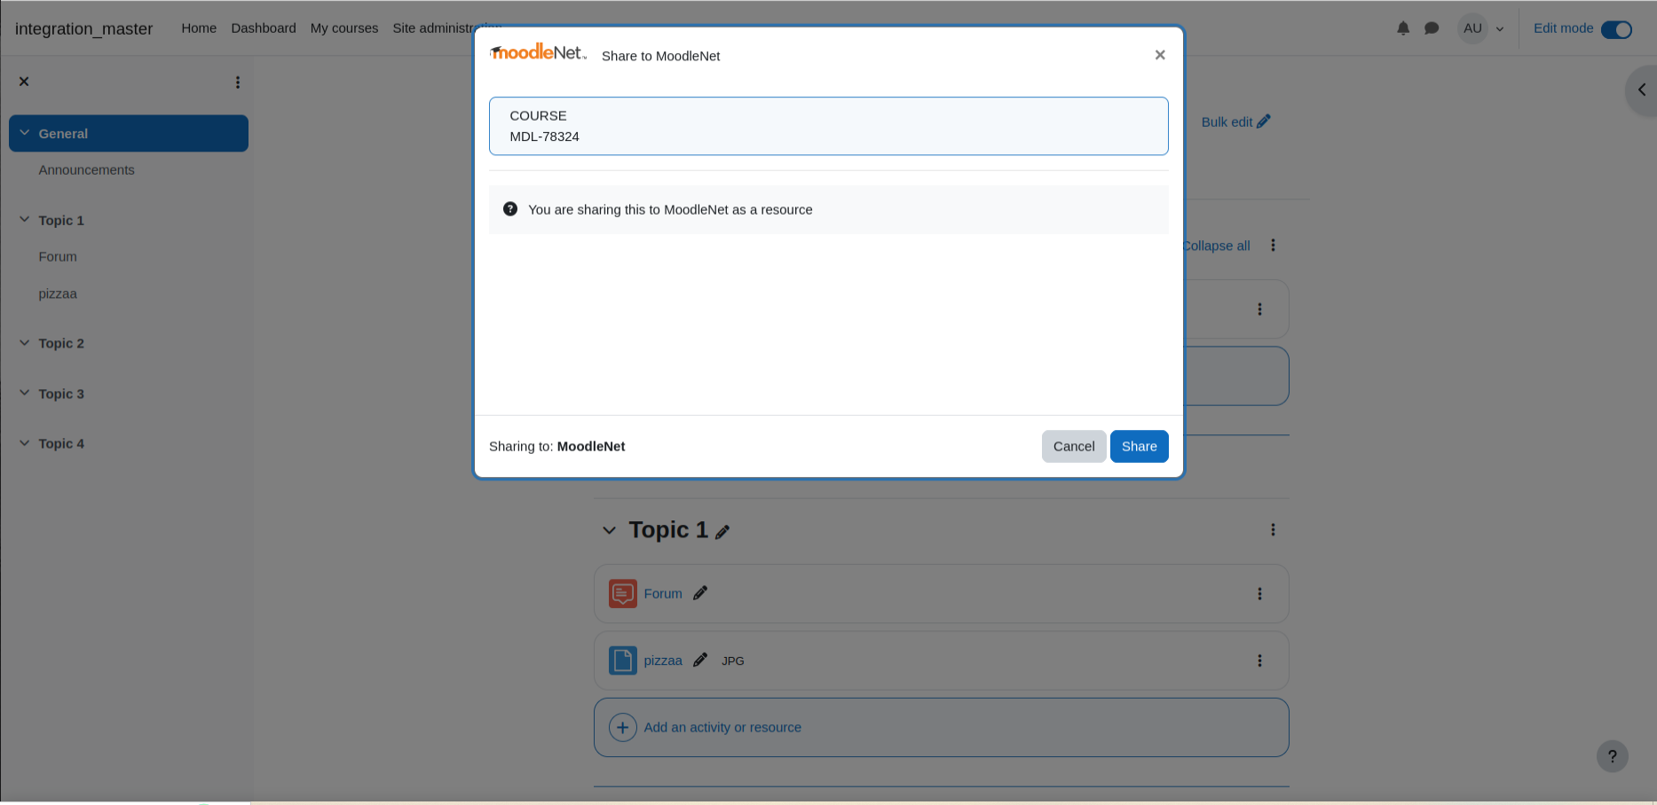Image resolution: width=1657 pixels, height=805 pixels.
Task: Click the COURSE MDL-78324 box
Action: click(x=828, y=126)
